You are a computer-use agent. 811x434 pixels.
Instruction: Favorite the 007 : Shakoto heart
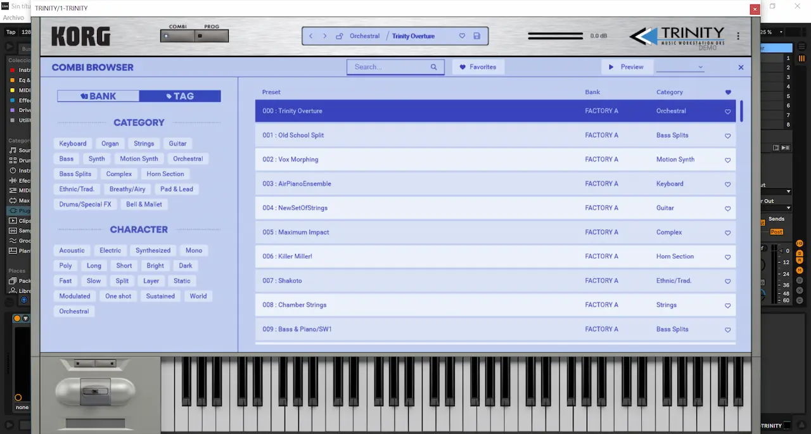click(727, 281)
